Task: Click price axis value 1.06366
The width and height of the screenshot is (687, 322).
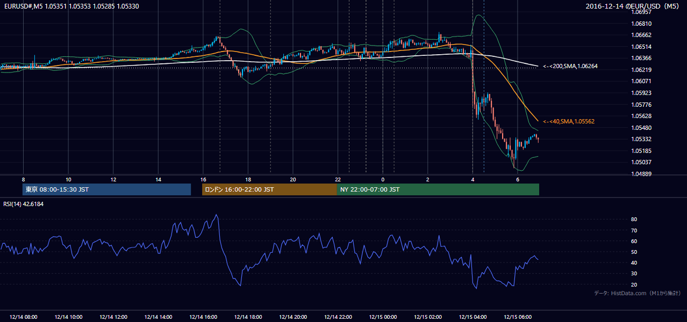Action: [x=642, y=58]
